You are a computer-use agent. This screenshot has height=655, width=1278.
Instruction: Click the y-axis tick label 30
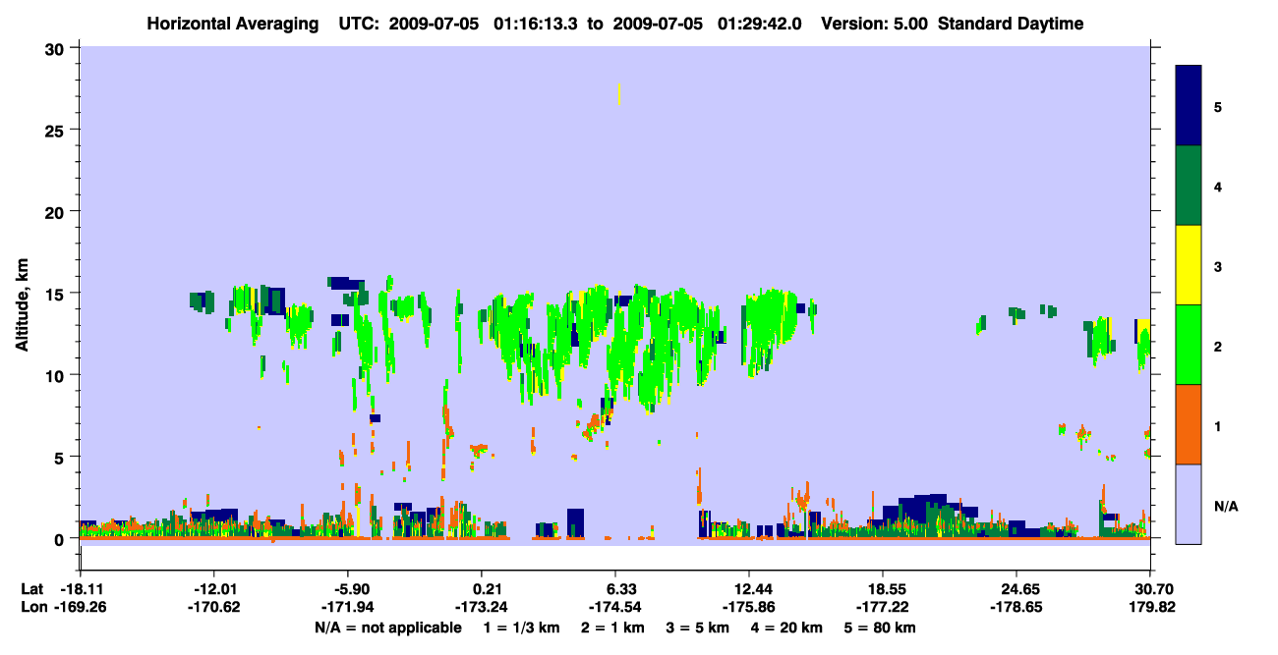coord(57,48)
